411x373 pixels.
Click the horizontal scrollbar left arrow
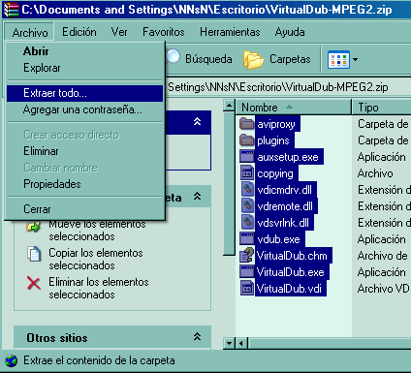tap(241, 343)
